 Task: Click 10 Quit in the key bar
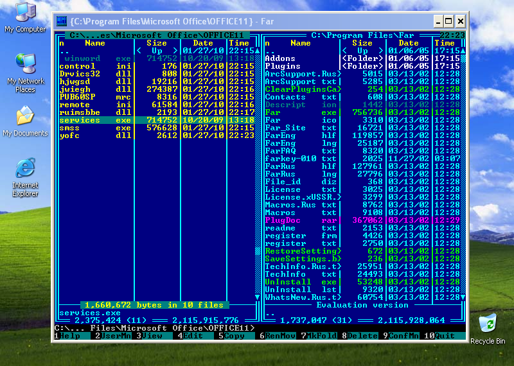(x=445, y=336)
